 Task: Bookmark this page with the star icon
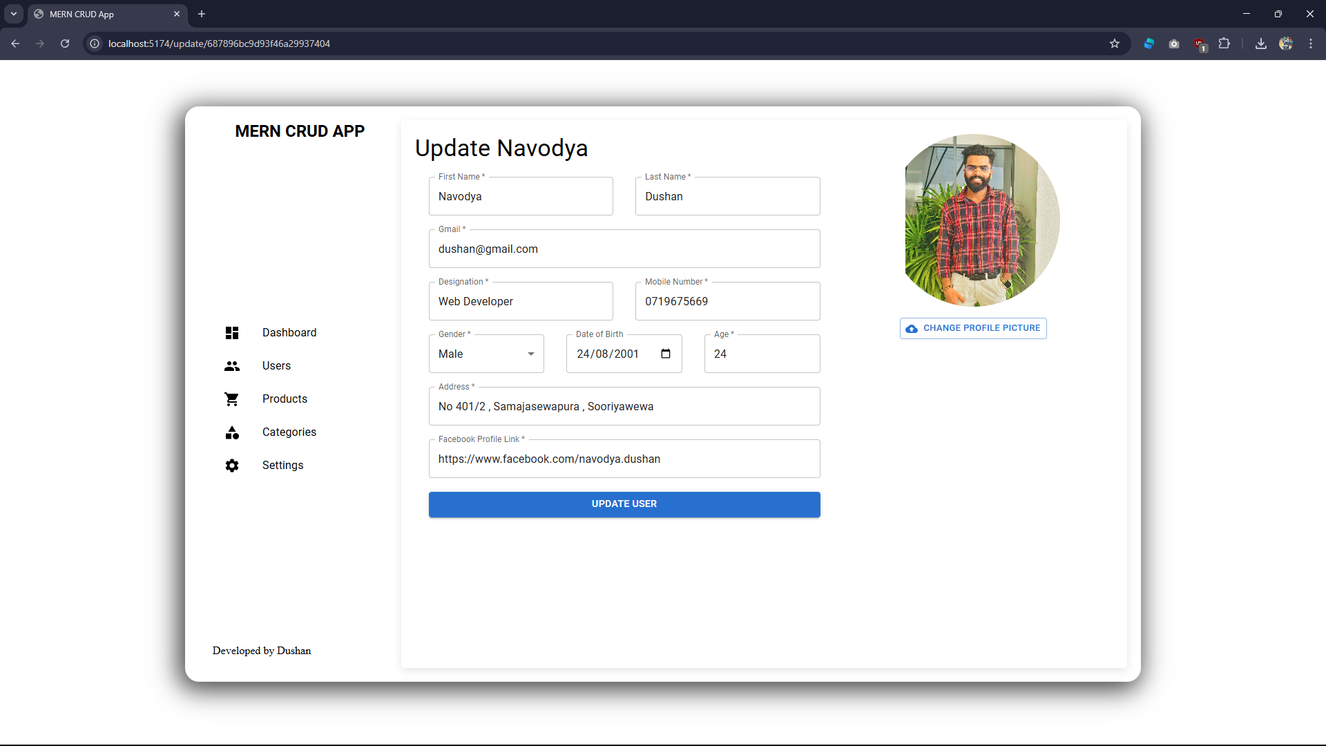click(x=1115, y=44)
